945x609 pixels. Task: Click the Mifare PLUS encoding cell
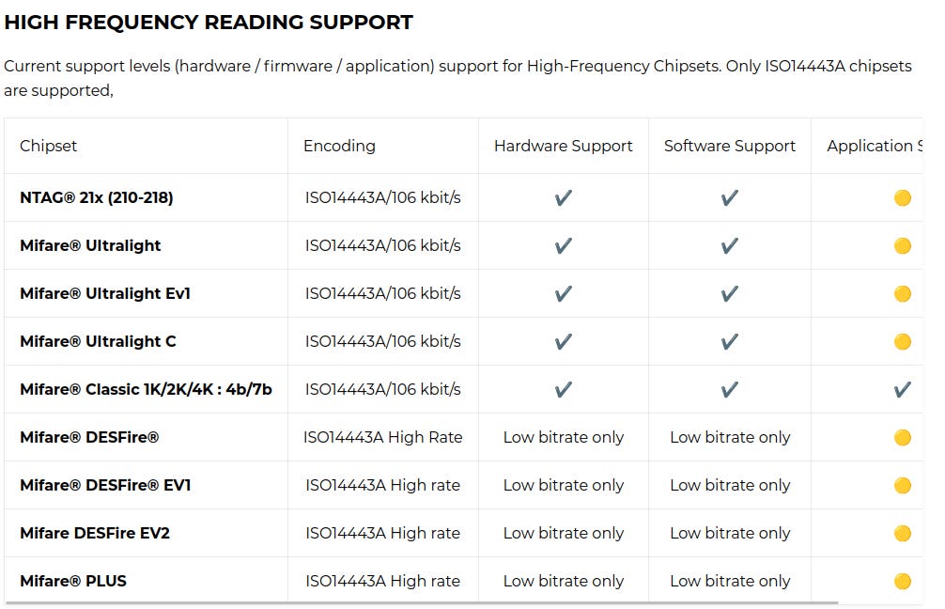click(382, 581)
